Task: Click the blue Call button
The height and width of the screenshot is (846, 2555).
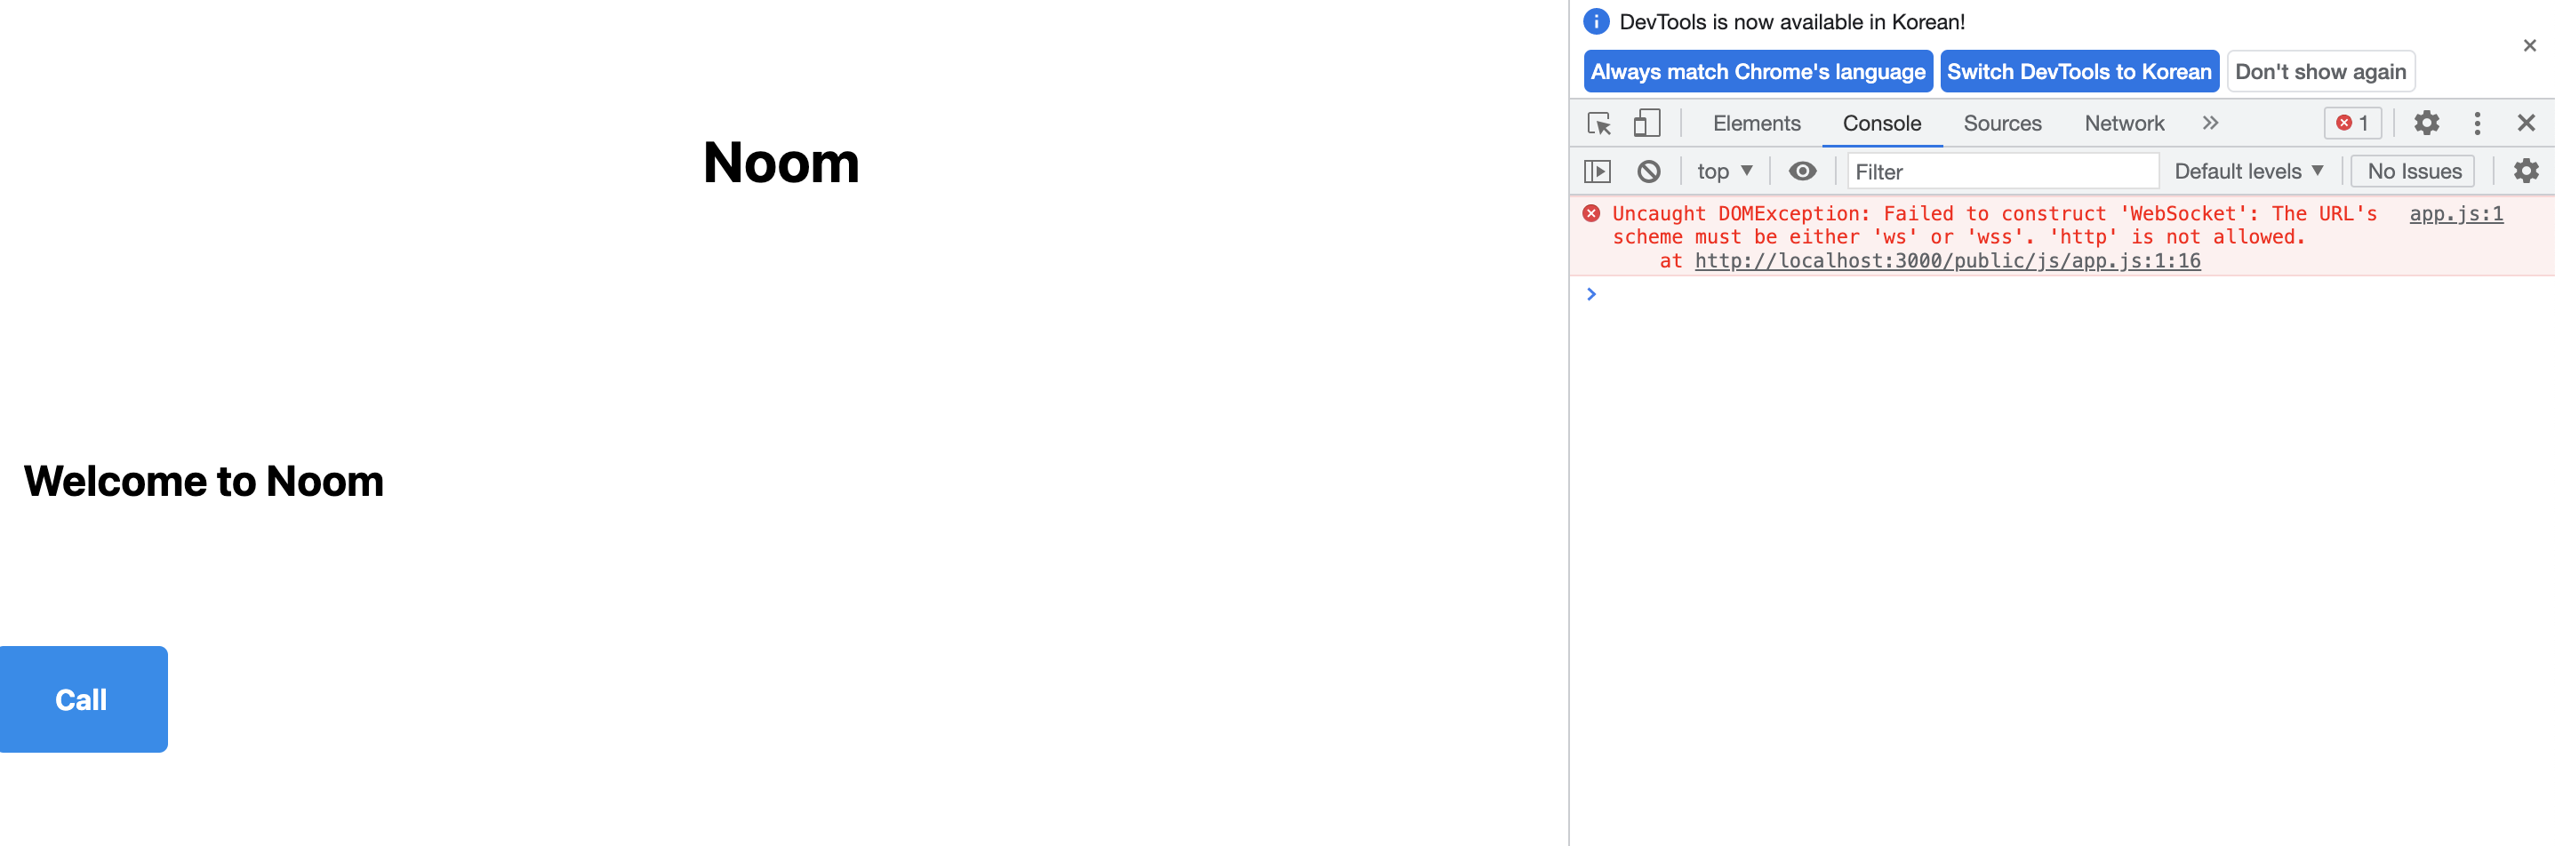Action: point(84,699)
